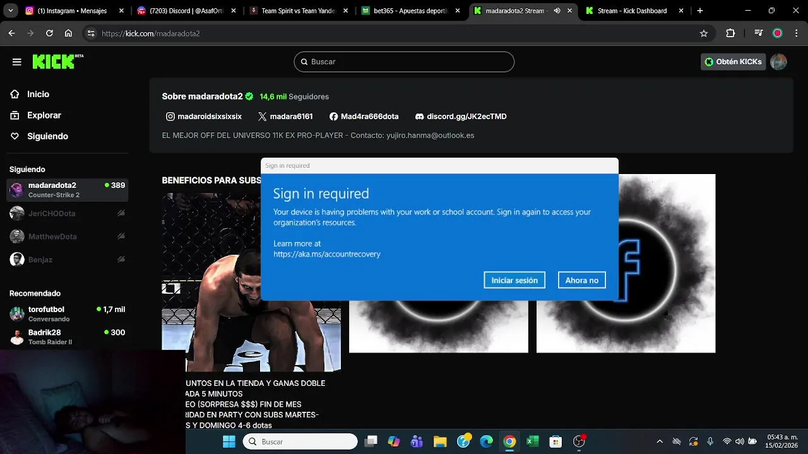Dismiss the dialog with Ahora no

click(x=581, y=280)
